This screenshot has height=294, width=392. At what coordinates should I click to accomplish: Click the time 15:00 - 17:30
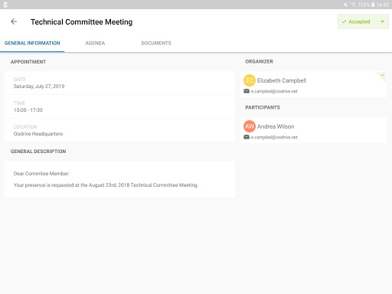click(28, 110)
